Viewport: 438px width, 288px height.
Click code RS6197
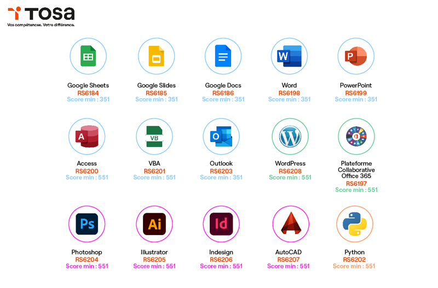(356, 184)
